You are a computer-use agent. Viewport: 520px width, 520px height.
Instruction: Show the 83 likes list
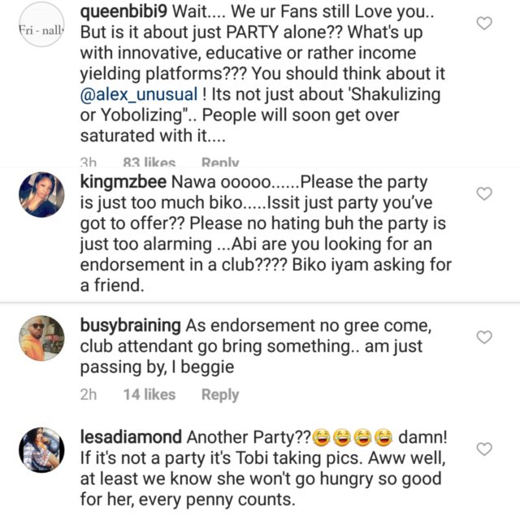tap(149, 162)
